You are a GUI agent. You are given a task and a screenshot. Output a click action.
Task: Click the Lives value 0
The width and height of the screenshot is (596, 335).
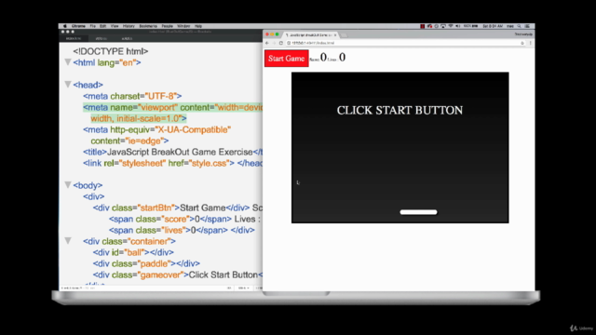tap(342, 57)
